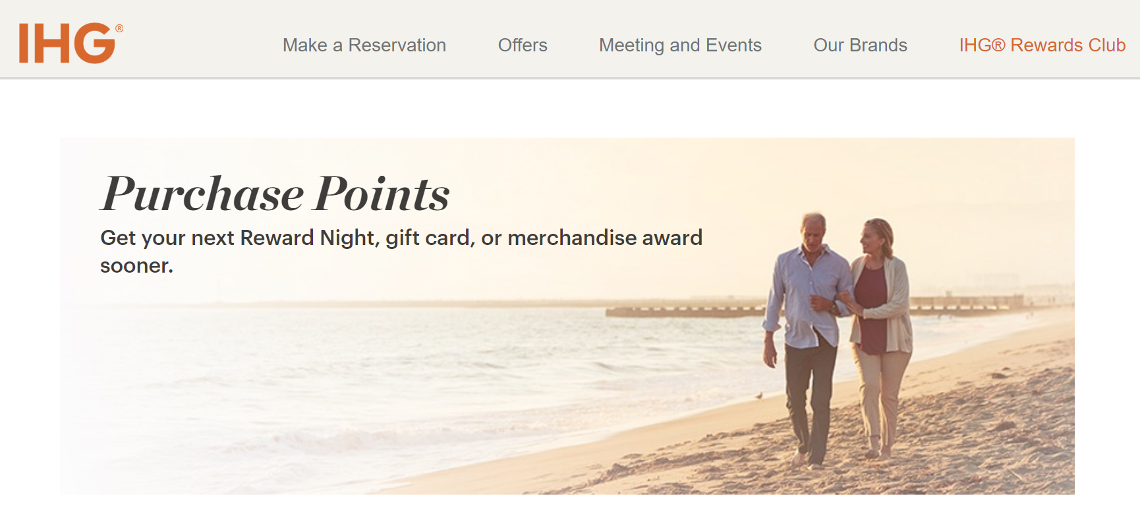
Task: Open Make a Reservation
Action: [364, 45]
